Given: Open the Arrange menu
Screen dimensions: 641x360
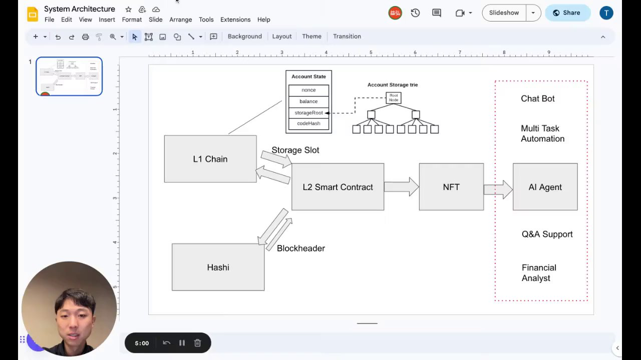Looking at the screenshot, I should [x=180, y=19].
